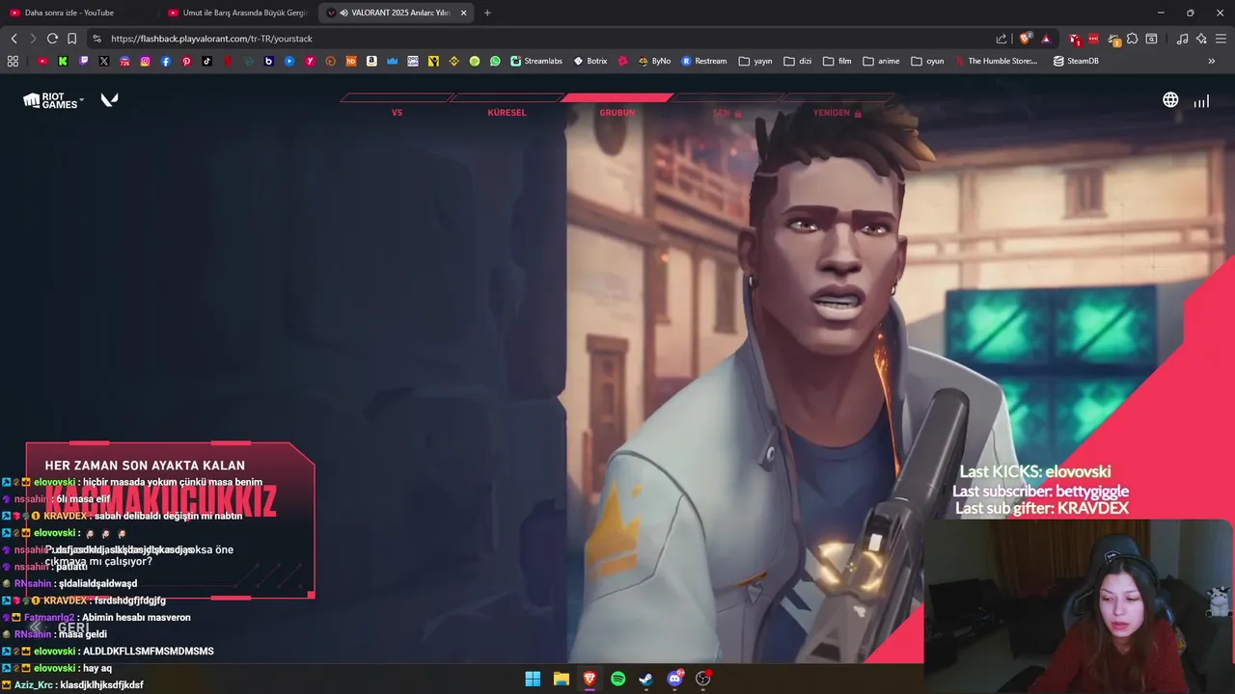Open the WhatsApp bookmark icon

495,61
